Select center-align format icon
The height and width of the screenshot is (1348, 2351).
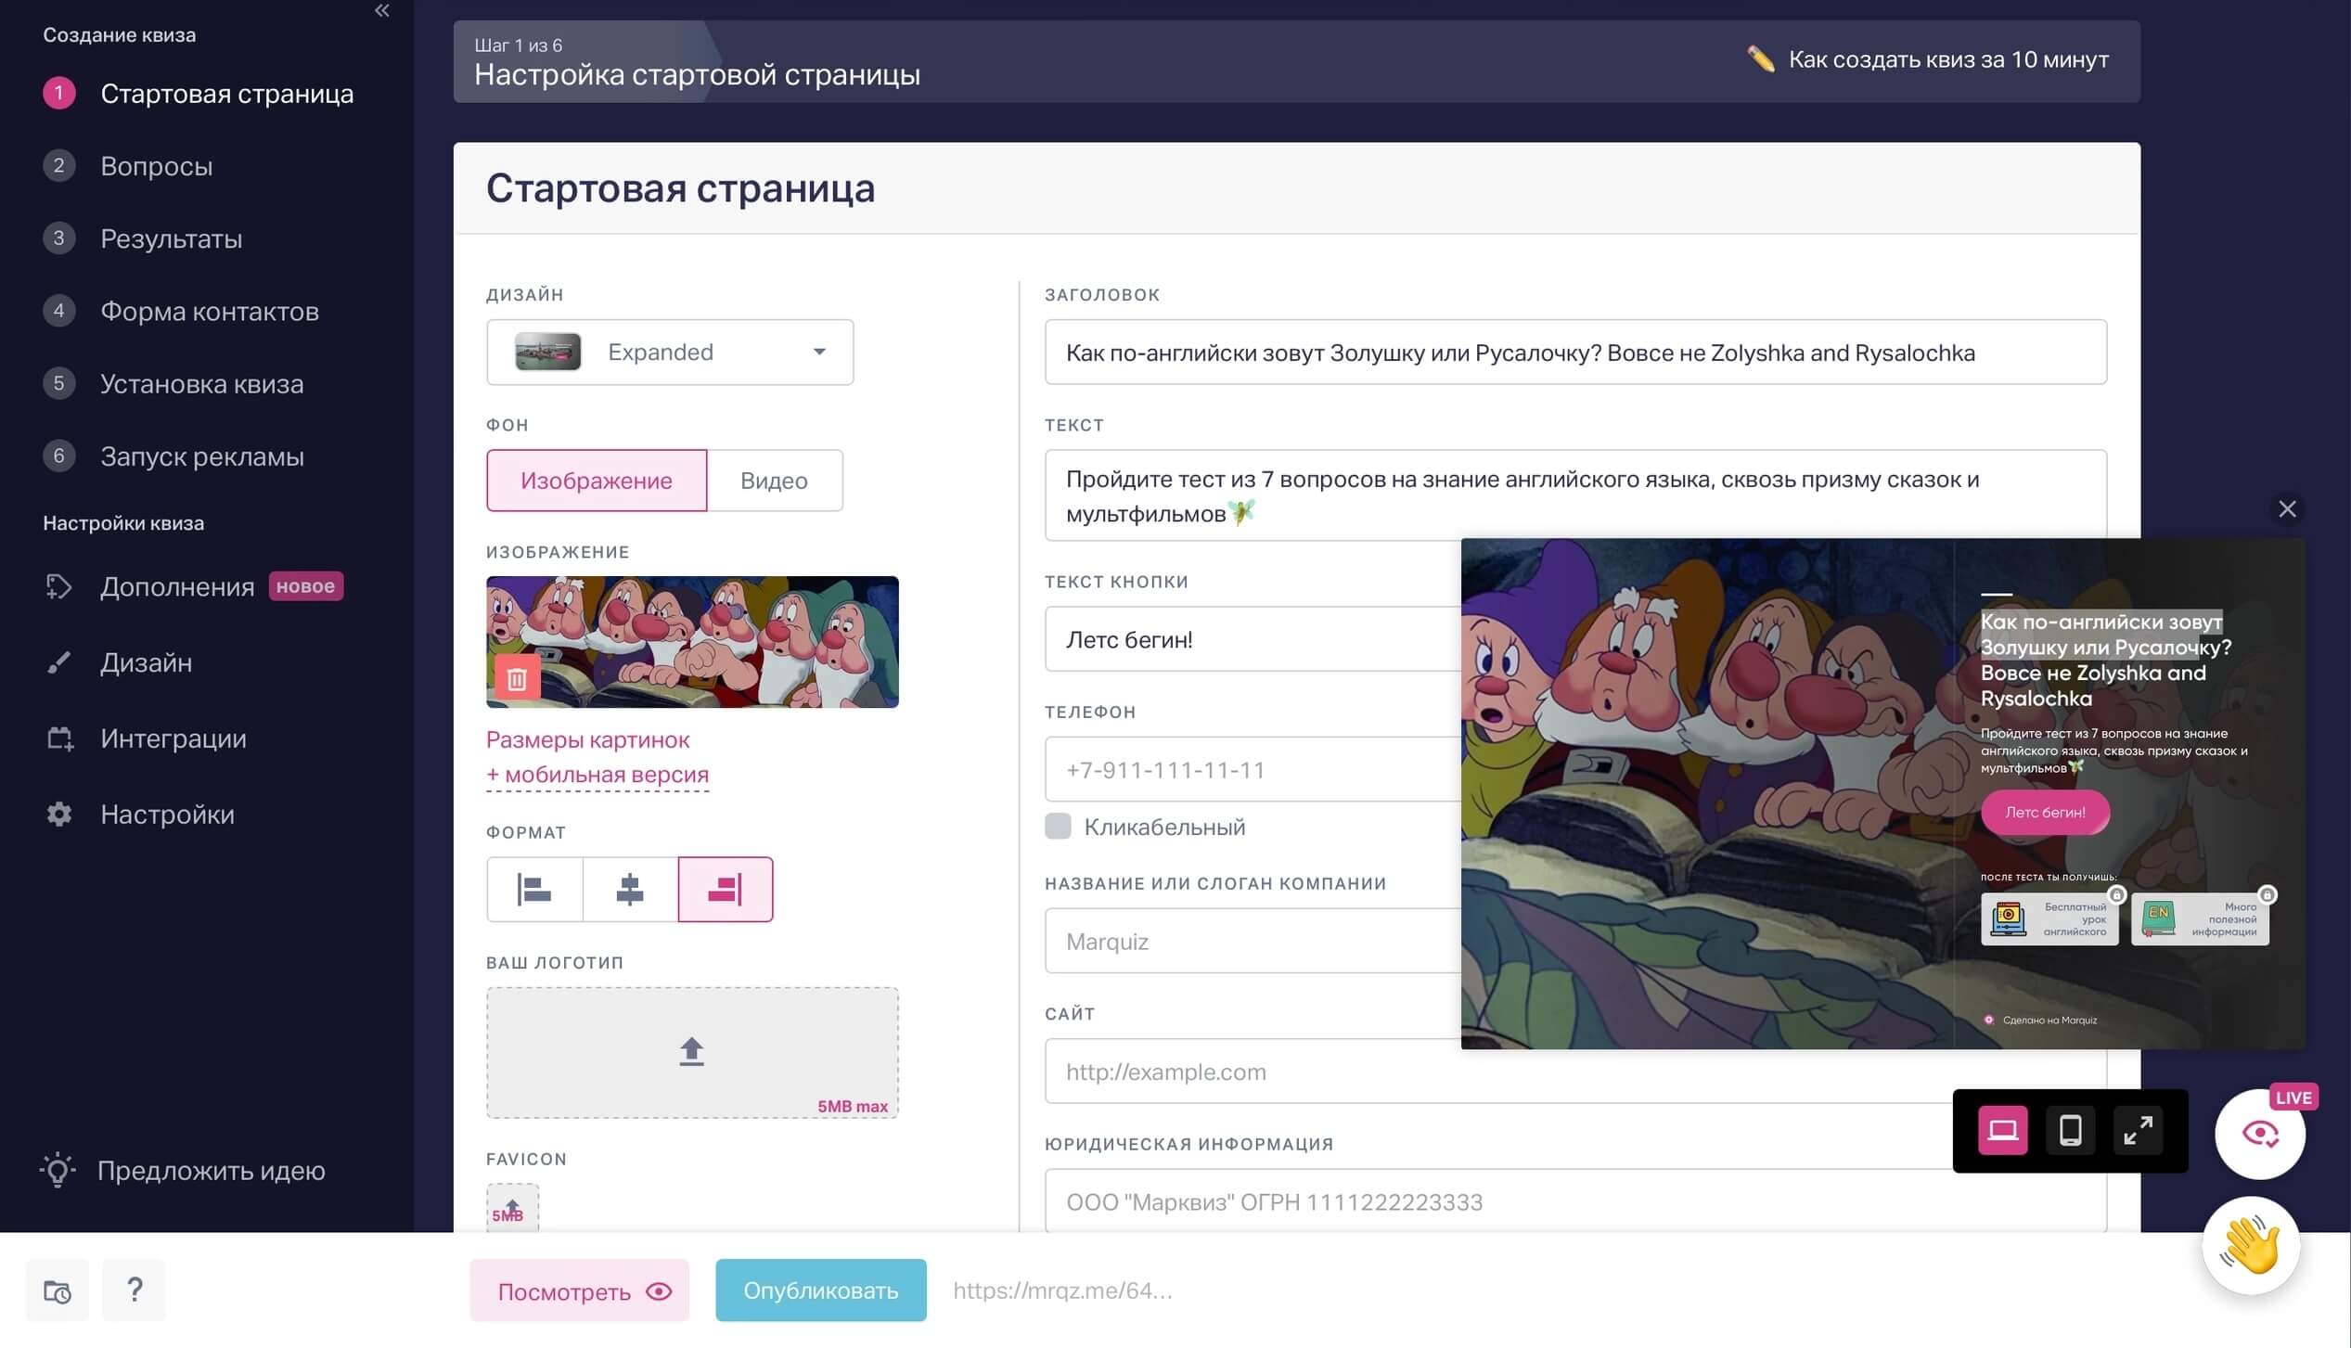[x=630, y=889]
